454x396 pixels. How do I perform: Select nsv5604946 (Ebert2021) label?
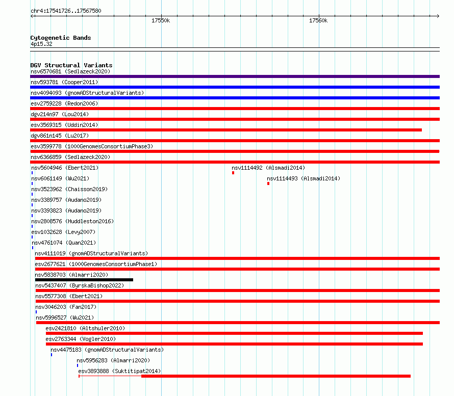coord(65,168)
